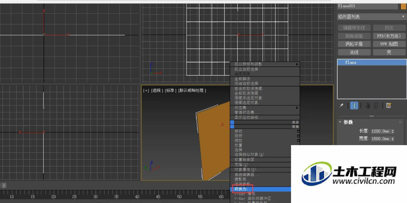Open configure modifier sets icon
The image size is (407, 203).
point(389,106)
